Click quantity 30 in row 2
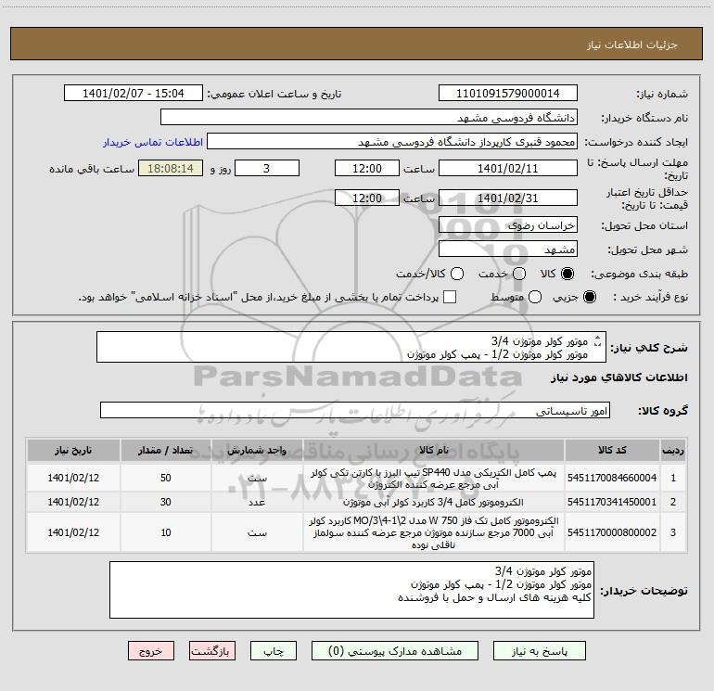Image resolution: width=714 pixels, height=691 pixels. tap(166, 502)
